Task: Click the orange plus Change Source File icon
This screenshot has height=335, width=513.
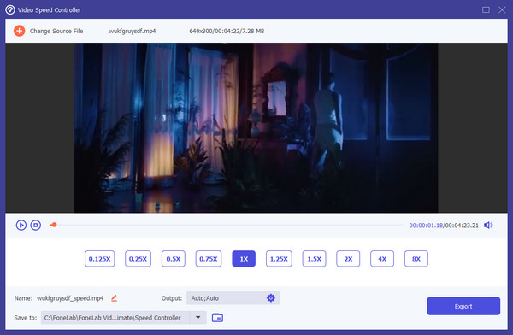Action: [20, 31]
